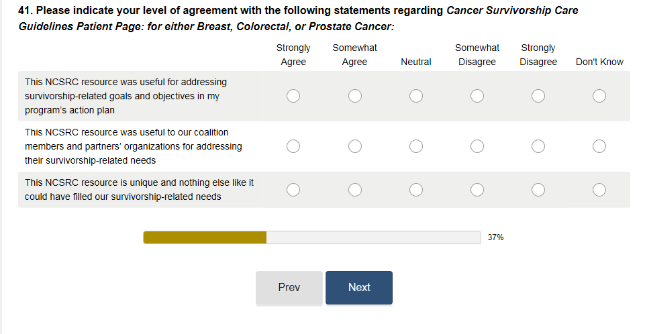Choose Somewhat Agree for coalition members statement
The height and width of the screenshot is (334, 645).
pyautogui.click(x=355, y=146)
